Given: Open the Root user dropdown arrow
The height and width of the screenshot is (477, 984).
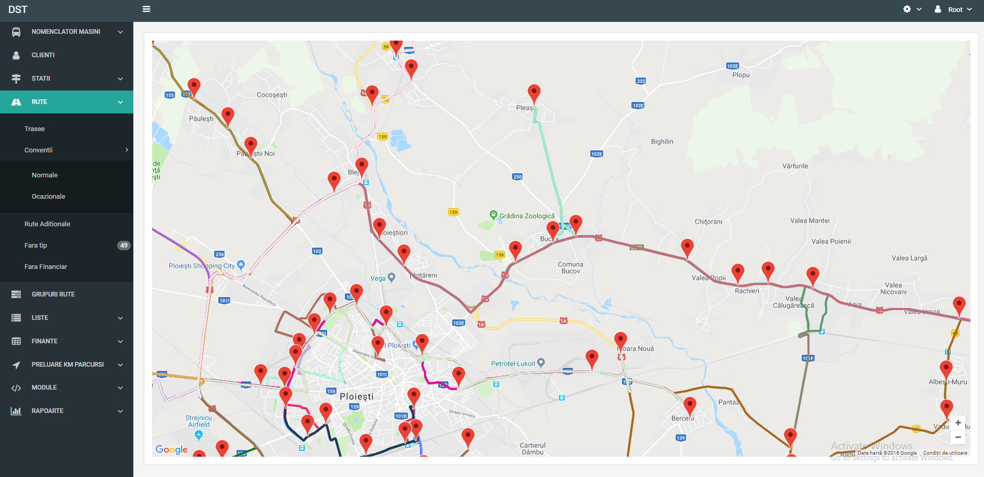Looking at the screenshot, I should (x=969, y=9).
